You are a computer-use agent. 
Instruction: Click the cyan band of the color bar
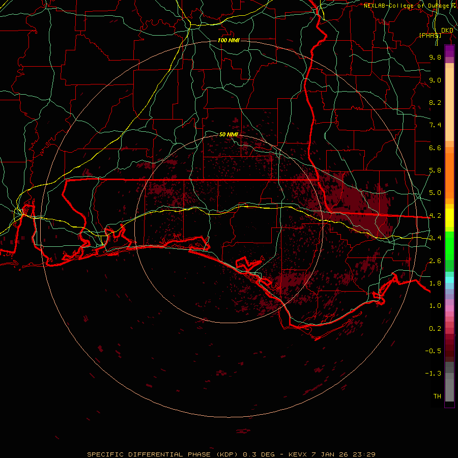tap(449, 280)
